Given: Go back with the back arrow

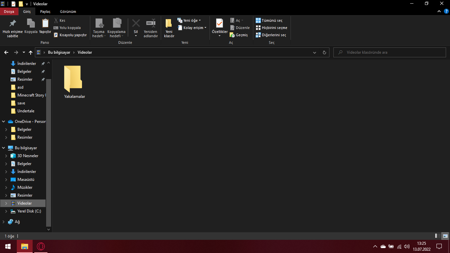Looking at the screenshot, I should [6, 52].
